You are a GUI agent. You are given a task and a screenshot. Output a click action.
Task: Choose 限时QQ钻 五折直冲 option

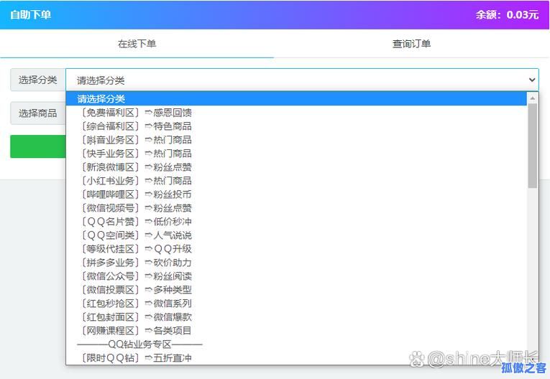click(x=296, y=358)
